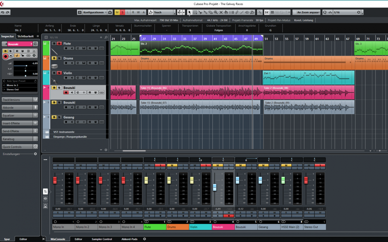
Task: Click the Einstellungen gear icon in Inspector
Action: [35, 154]
